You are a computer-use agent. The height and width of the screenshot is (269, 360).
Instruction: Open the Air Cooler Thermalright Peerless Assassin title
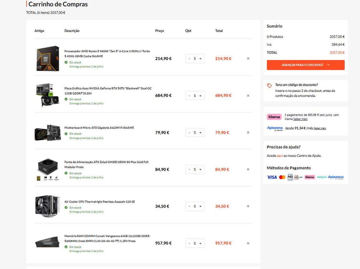(100, 202)
